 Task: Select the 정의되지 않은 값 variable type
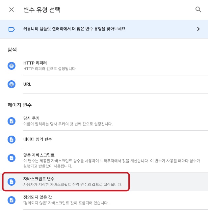104,200
